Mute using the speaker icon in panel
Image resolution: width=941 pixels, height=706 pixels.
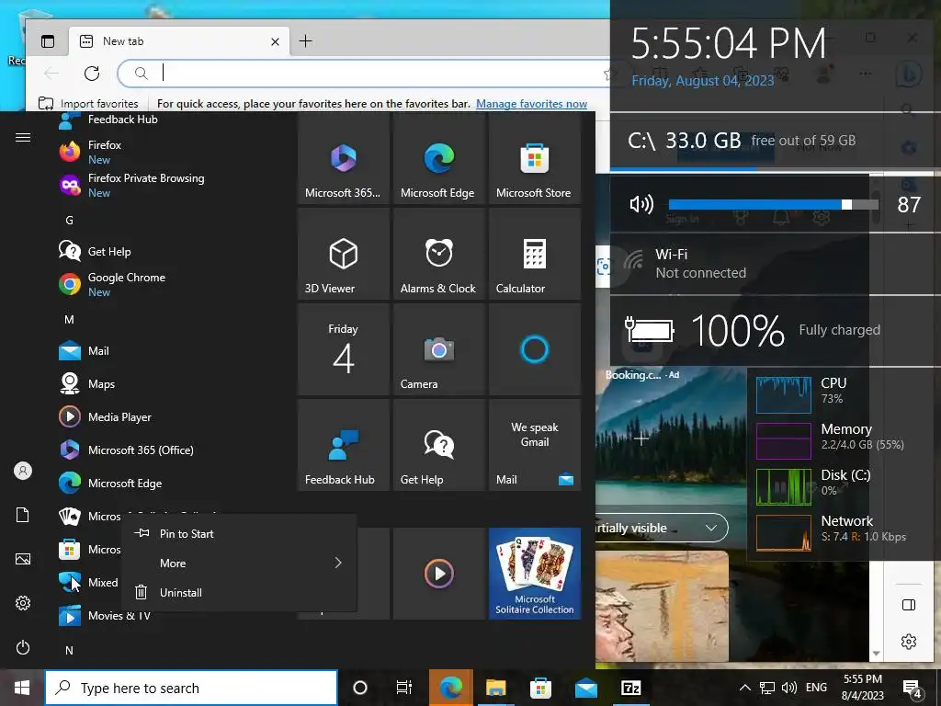641,205
